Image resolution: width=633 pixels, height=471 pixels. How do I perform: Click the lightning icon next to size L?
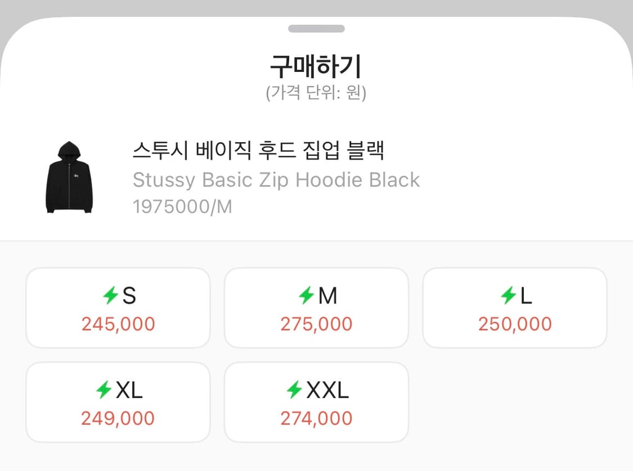pos(508,295)
